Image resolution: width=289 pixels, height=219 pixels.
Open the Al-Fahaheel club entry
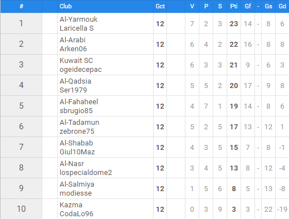click(79, 102)
